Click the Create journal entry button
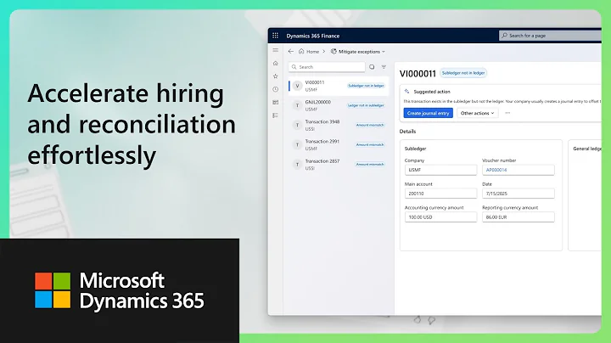611x343 pixels. 429,113
